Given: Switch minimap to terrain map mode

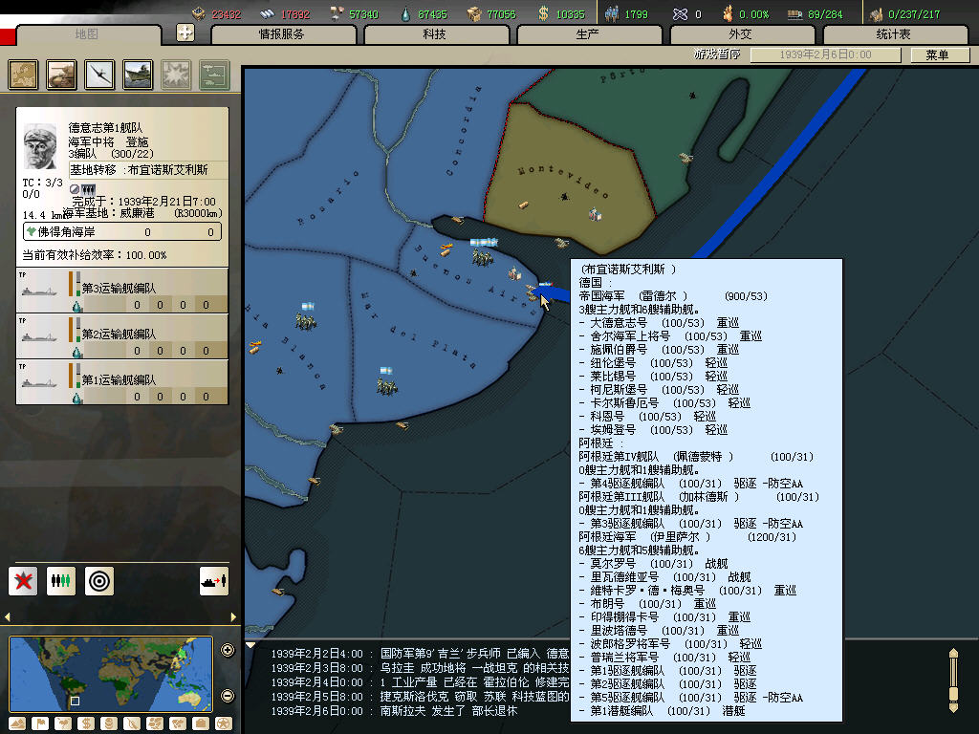Looking at the screenshot, I should click(x=17, y=723).
